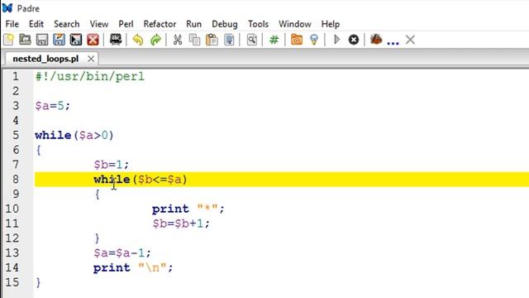Click the Find magnifier icon

pyautogui.click(x=251, y=40)
